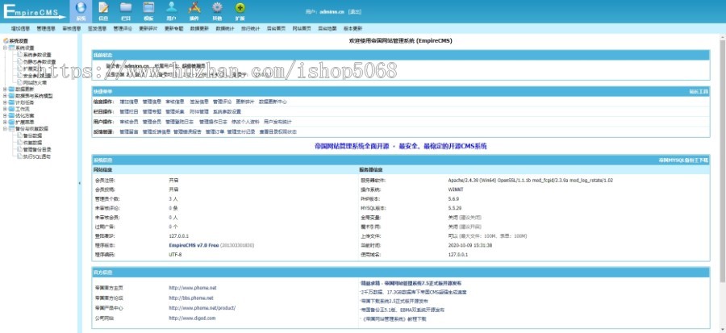The height and width of the screenshot is (333, 726).
Task: Expand the 数据表与系统模型 tree folder
Action: (x=5, y=96)
